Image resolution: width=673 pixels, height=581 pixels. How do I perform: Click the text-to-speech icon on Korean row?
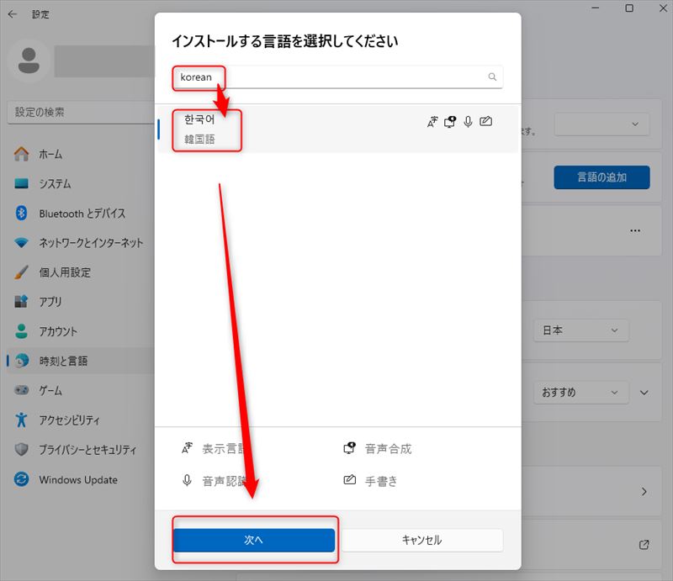[450, 122]
